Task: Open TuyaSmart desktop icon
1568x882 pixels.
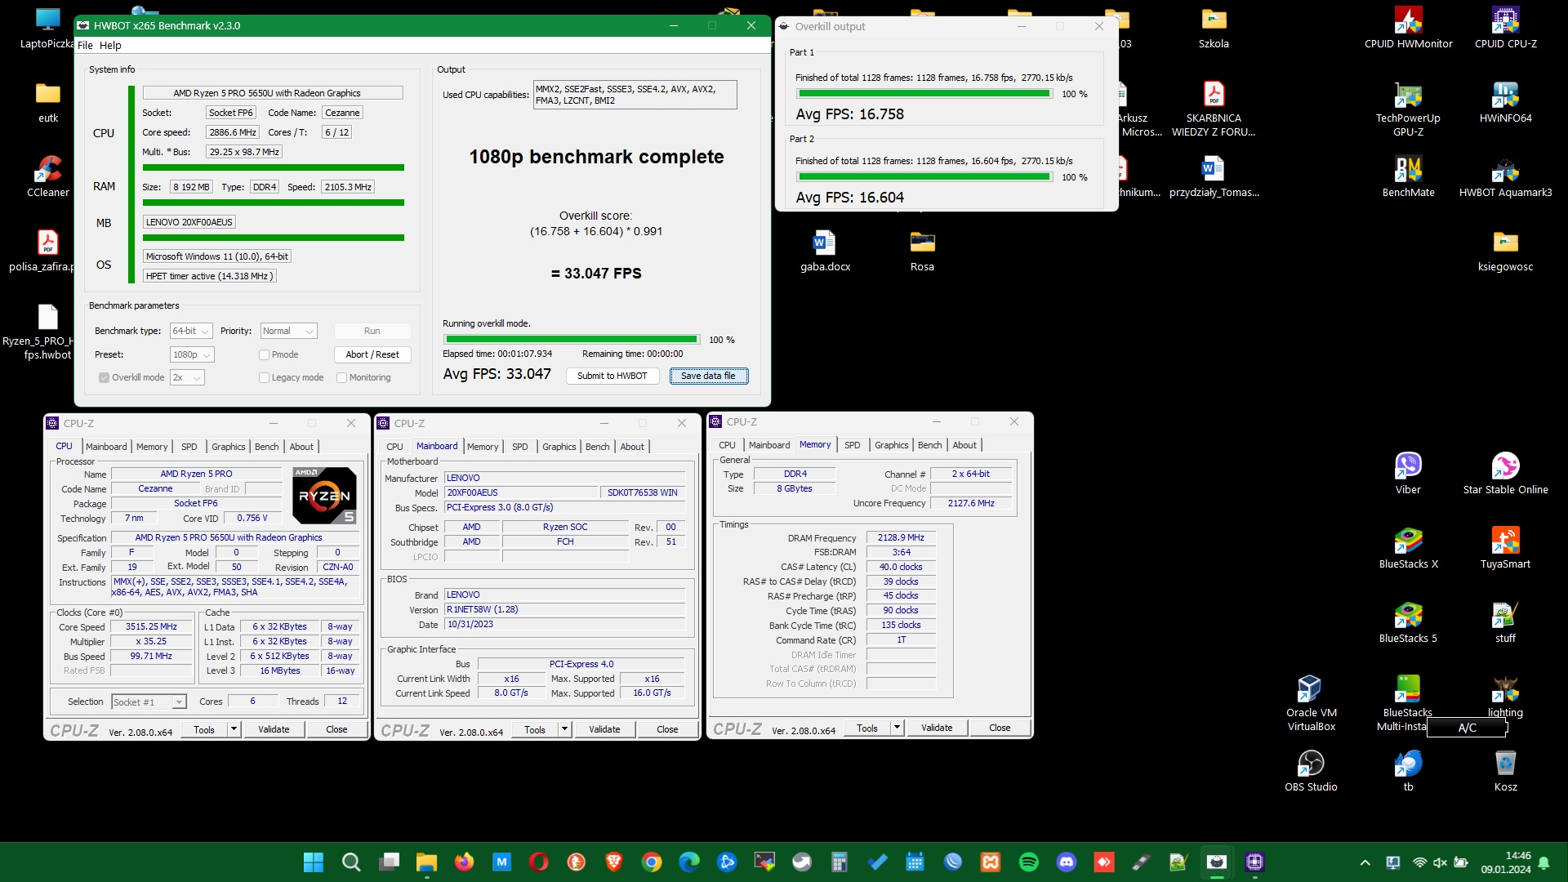Action: [x=1505, y=547]
